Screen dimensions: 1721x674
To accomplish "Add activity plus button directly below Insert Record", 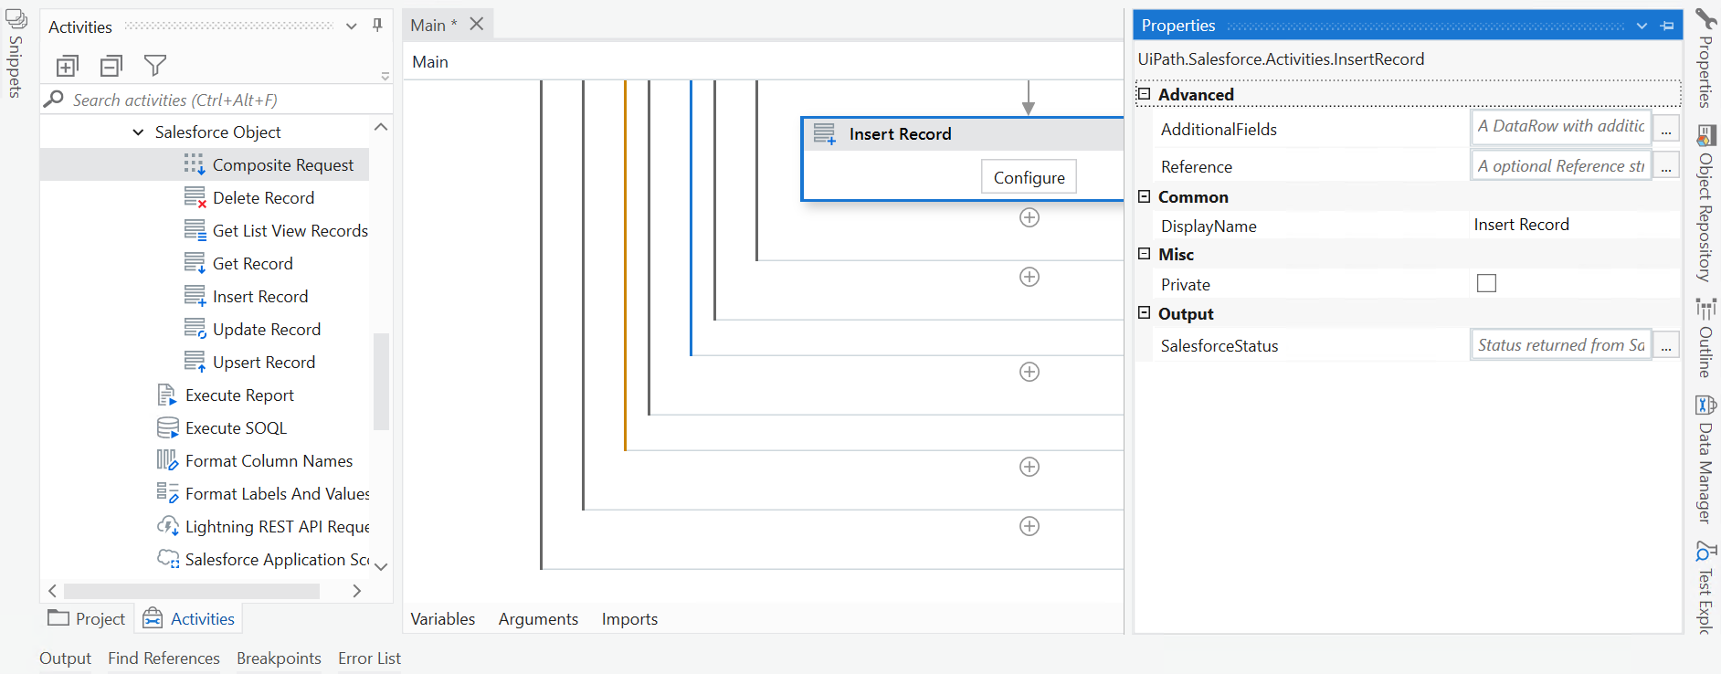I will click(x=1029, y=217).
